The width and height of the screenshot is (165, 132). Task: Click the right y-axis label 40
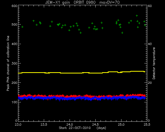[150, 44]
